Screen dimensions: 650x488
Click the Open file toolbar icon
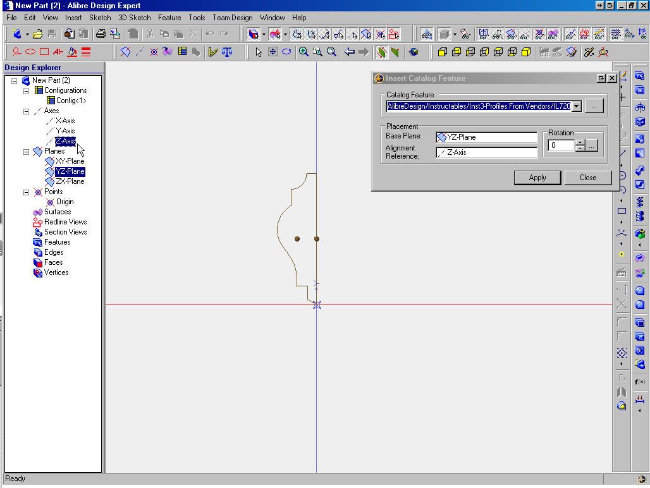pos(37,34)
